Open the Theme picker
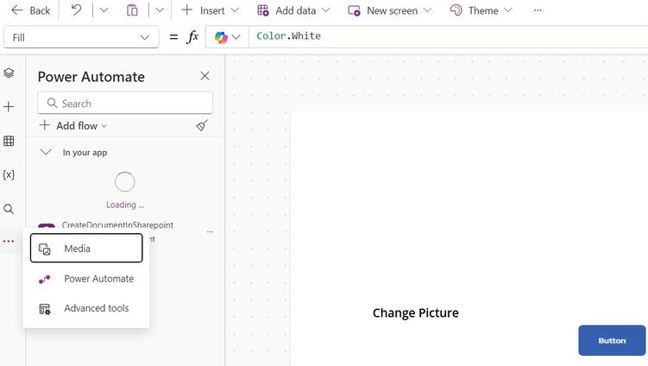The width and height of the screenshot is (648, 366). 481,10
